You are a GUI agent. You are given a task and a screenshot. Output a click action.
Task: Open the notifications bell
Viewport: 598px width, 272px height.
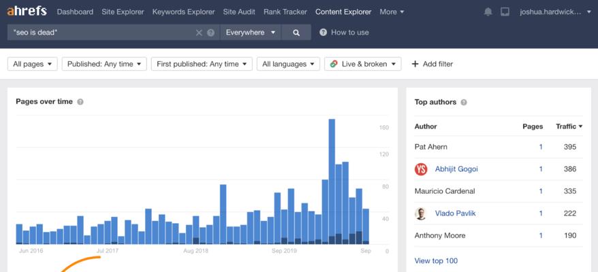pyautogui.click(x=488, y=12)
